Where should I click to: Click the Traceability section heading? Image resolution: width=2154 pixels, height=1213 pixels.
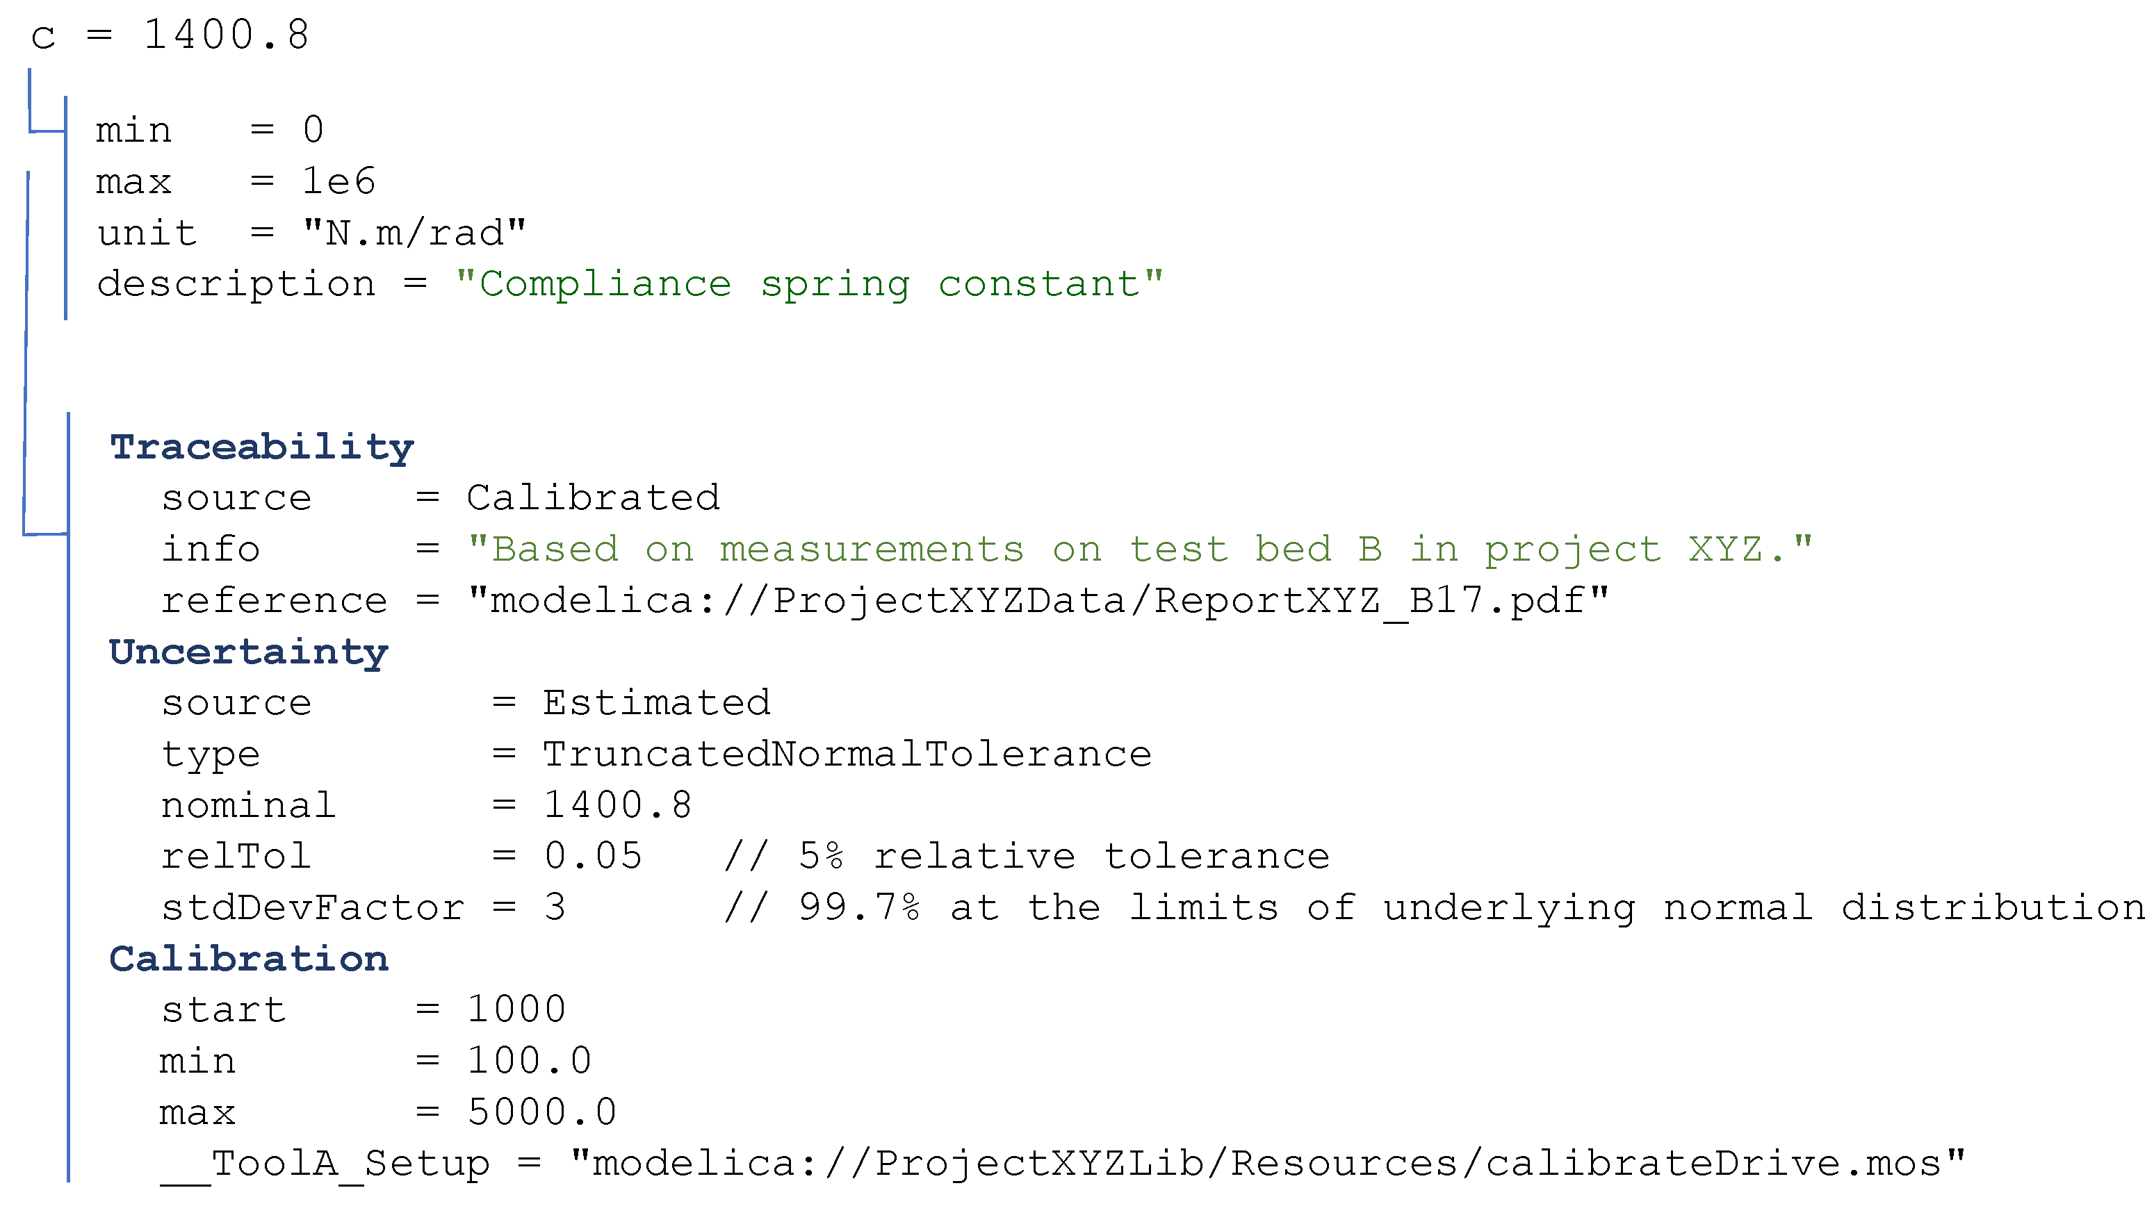pyautogui.click(x=262, y=447)
